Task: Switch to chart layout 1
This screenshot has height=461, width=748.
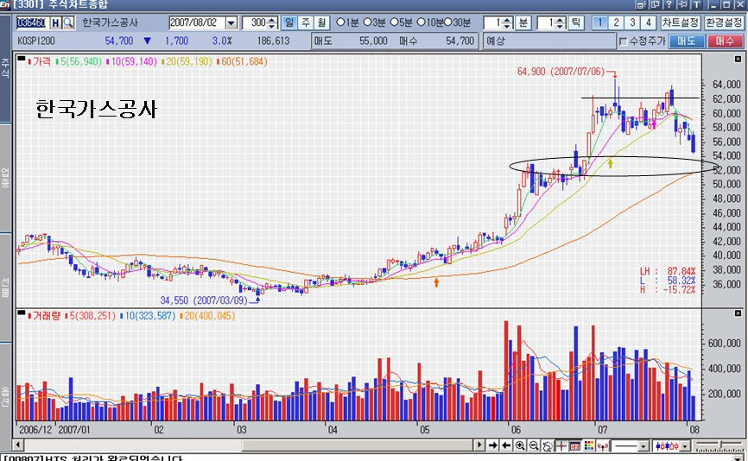Action: 600,22
